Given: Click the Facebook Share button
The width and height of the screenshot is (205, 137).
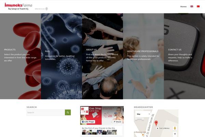Looking at the screenshot, I should [118, 122].
